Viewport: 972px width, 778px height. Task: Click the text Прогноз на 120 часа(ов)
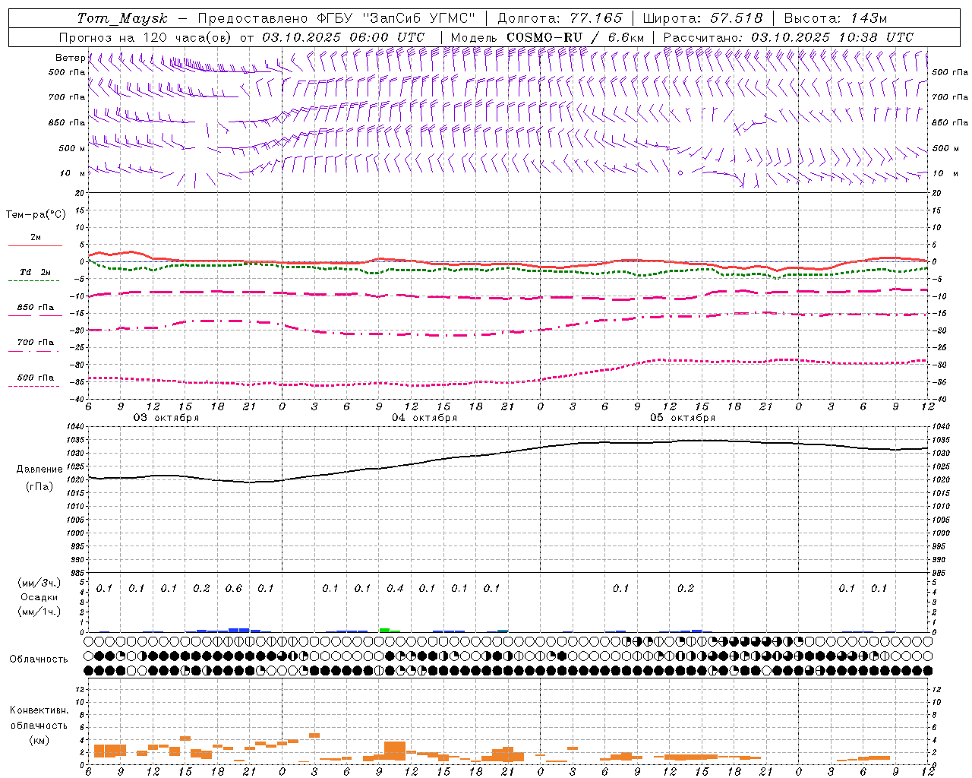tap(147, 37)
